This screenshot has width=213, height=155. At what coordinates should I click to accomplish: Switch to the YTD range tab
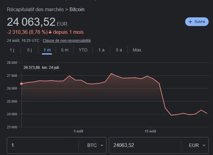83,50
